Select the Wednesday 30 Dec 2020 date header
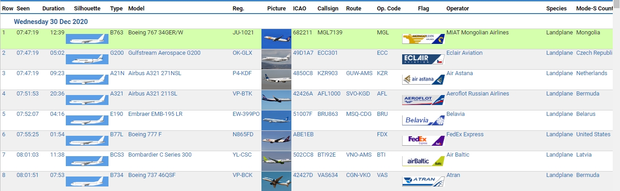This screenshot has width=620, height=191. pyautogui.click(x=51, y=22)
